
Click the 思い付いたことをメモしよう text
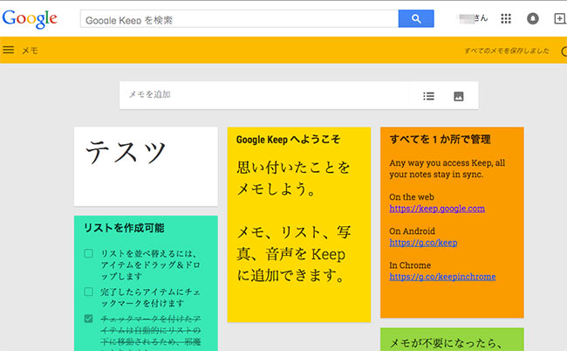click(293, 178)
